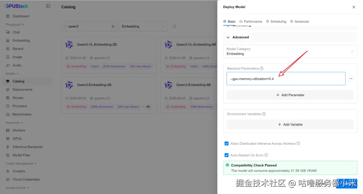Click the Qwen3-Embedding-8B model title
Screen dimensions: 363x194
point(193,85)
